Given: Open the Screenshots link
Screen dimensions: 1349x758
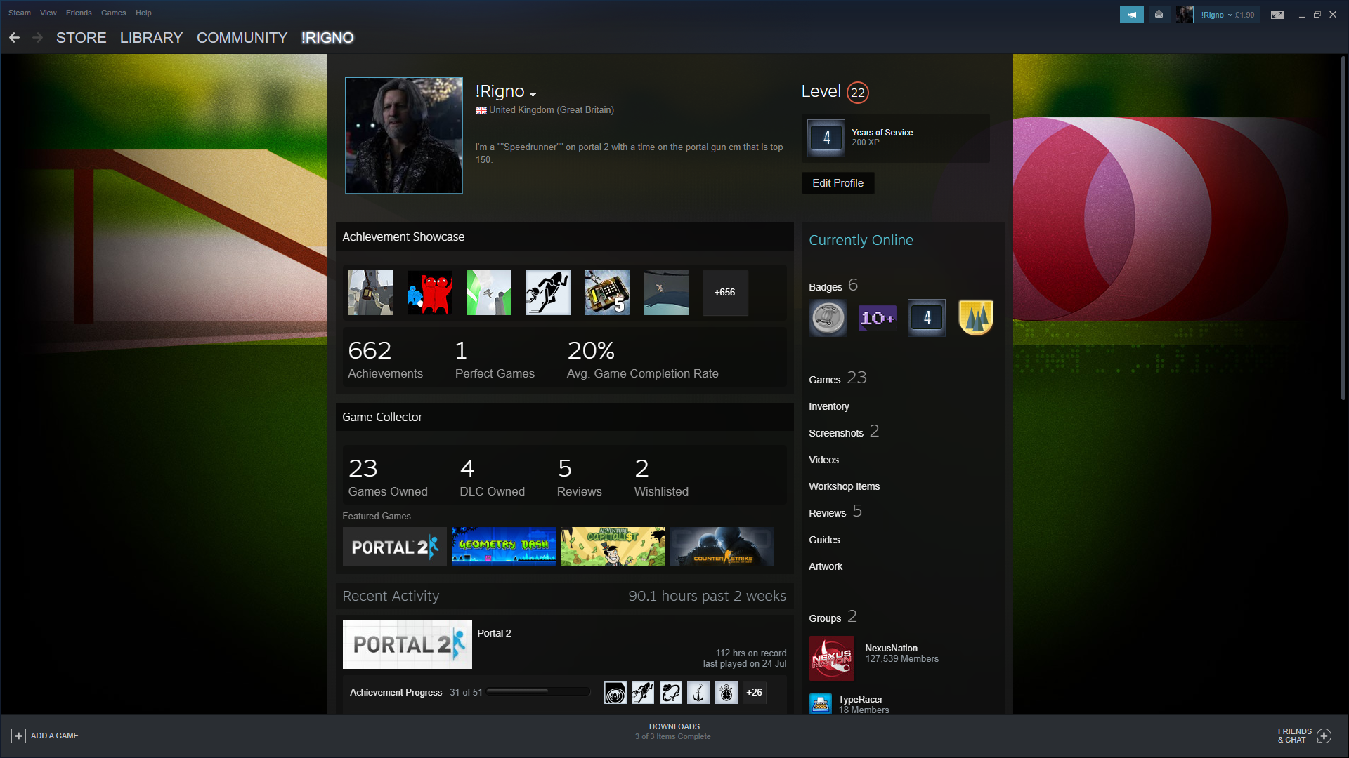Looking at the screenshot, I should 844,432.
